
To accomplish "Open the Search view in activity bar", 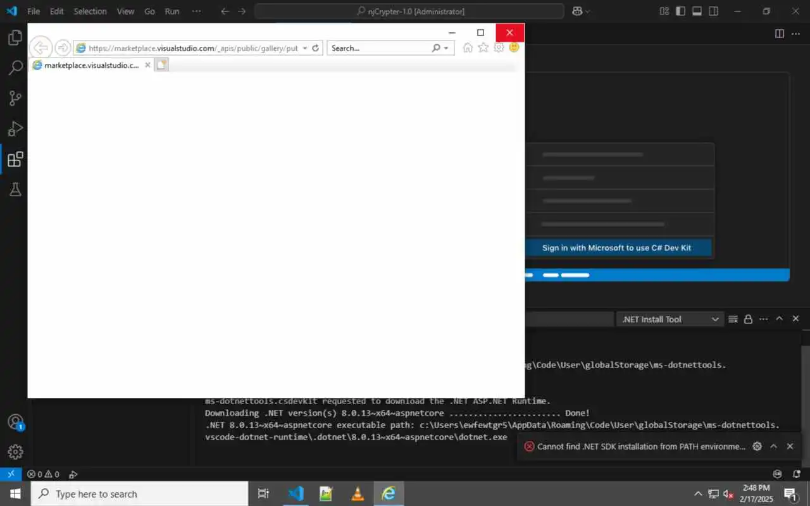I will (15, 68).
